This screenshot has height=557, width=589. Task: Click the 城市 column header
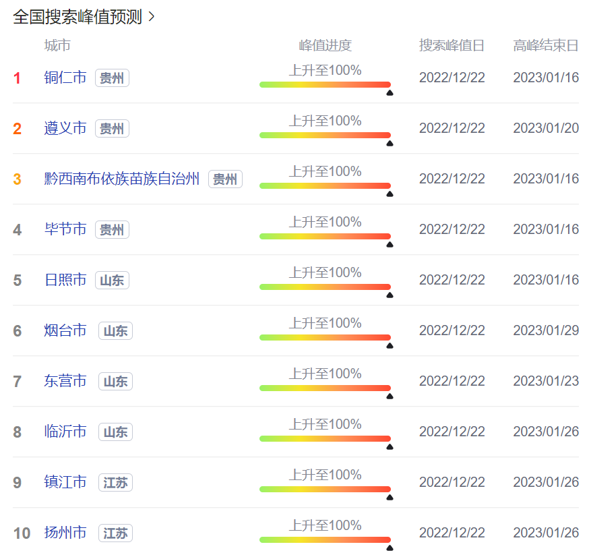(x=57, y=45)
